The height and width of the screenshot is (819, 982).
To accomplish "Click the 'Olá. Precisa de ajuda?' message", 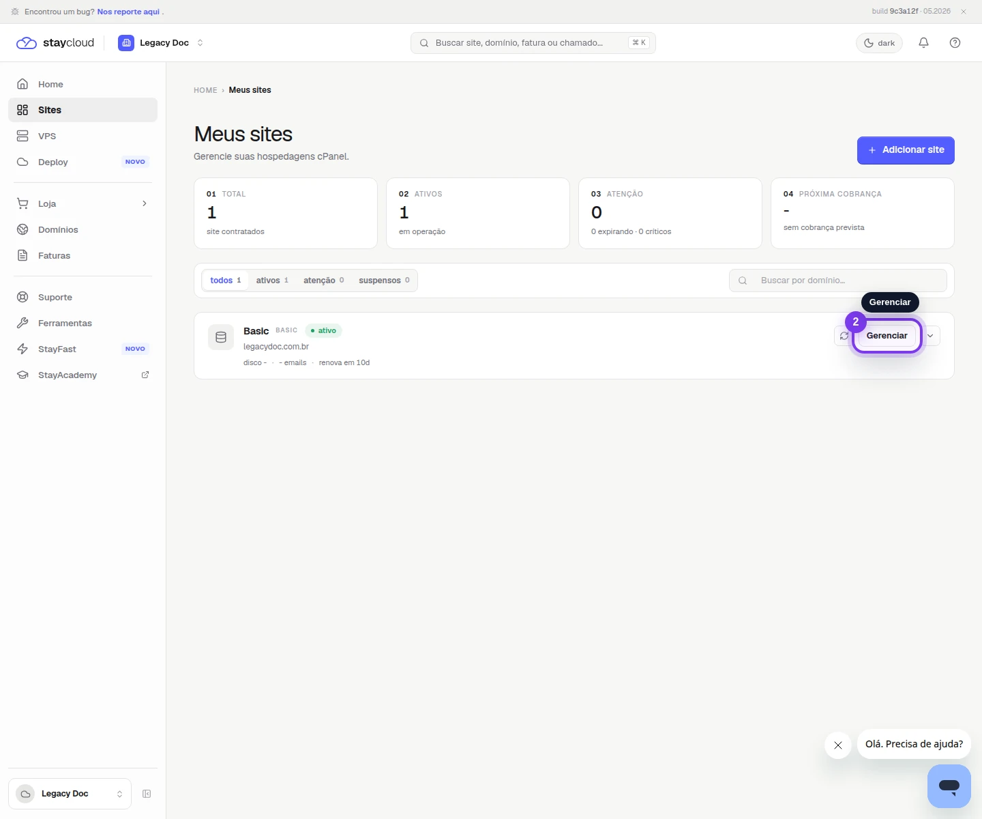I will pos(914,744).
